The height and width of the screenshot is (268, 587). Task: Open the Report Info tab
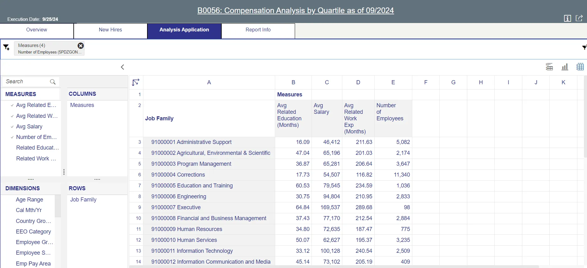[258, 30]
